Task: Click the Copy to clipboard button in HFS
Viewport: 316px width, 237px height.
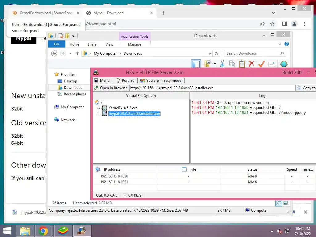Action: point(306,88)
